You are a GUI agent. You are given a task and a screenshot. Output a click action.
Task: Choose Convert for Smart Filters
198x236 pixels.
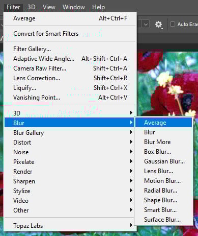(x=70, y=34)
